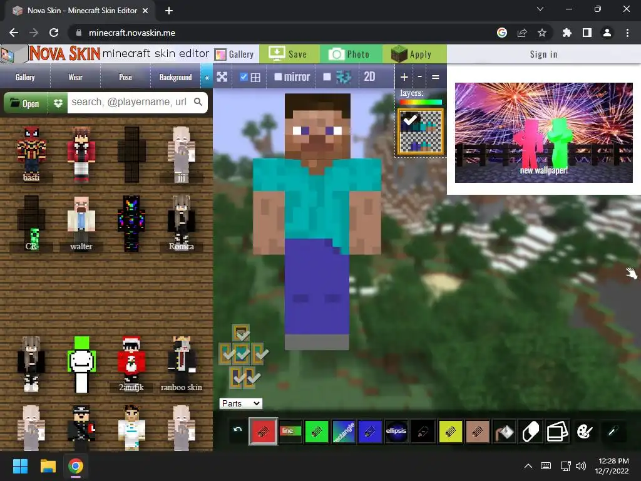
Task: Click the fullscreen expand arrows icon
Action: [222, 77]
